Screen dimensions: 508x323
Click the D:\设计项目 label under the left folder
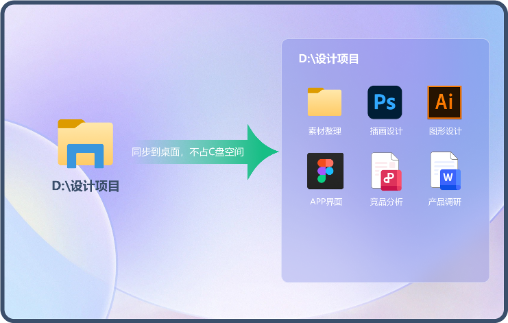86,186
